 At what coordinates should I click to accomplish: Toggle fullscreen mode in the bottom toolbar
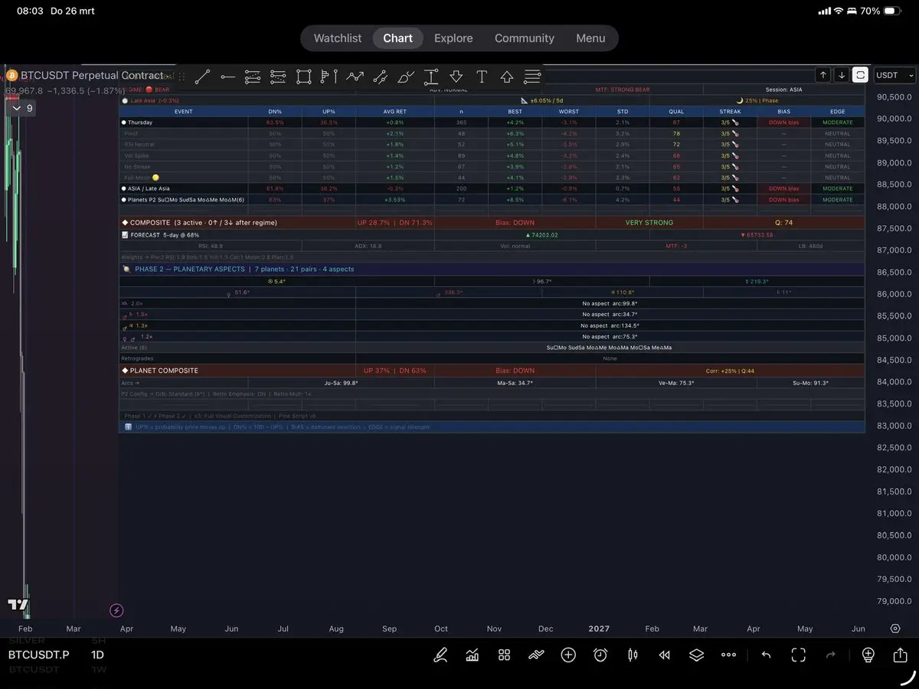point(799,655)
